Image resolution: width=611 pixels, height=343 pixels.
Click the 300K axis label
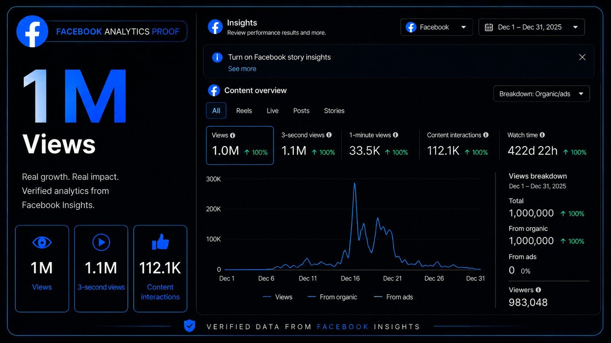(213, 179)
